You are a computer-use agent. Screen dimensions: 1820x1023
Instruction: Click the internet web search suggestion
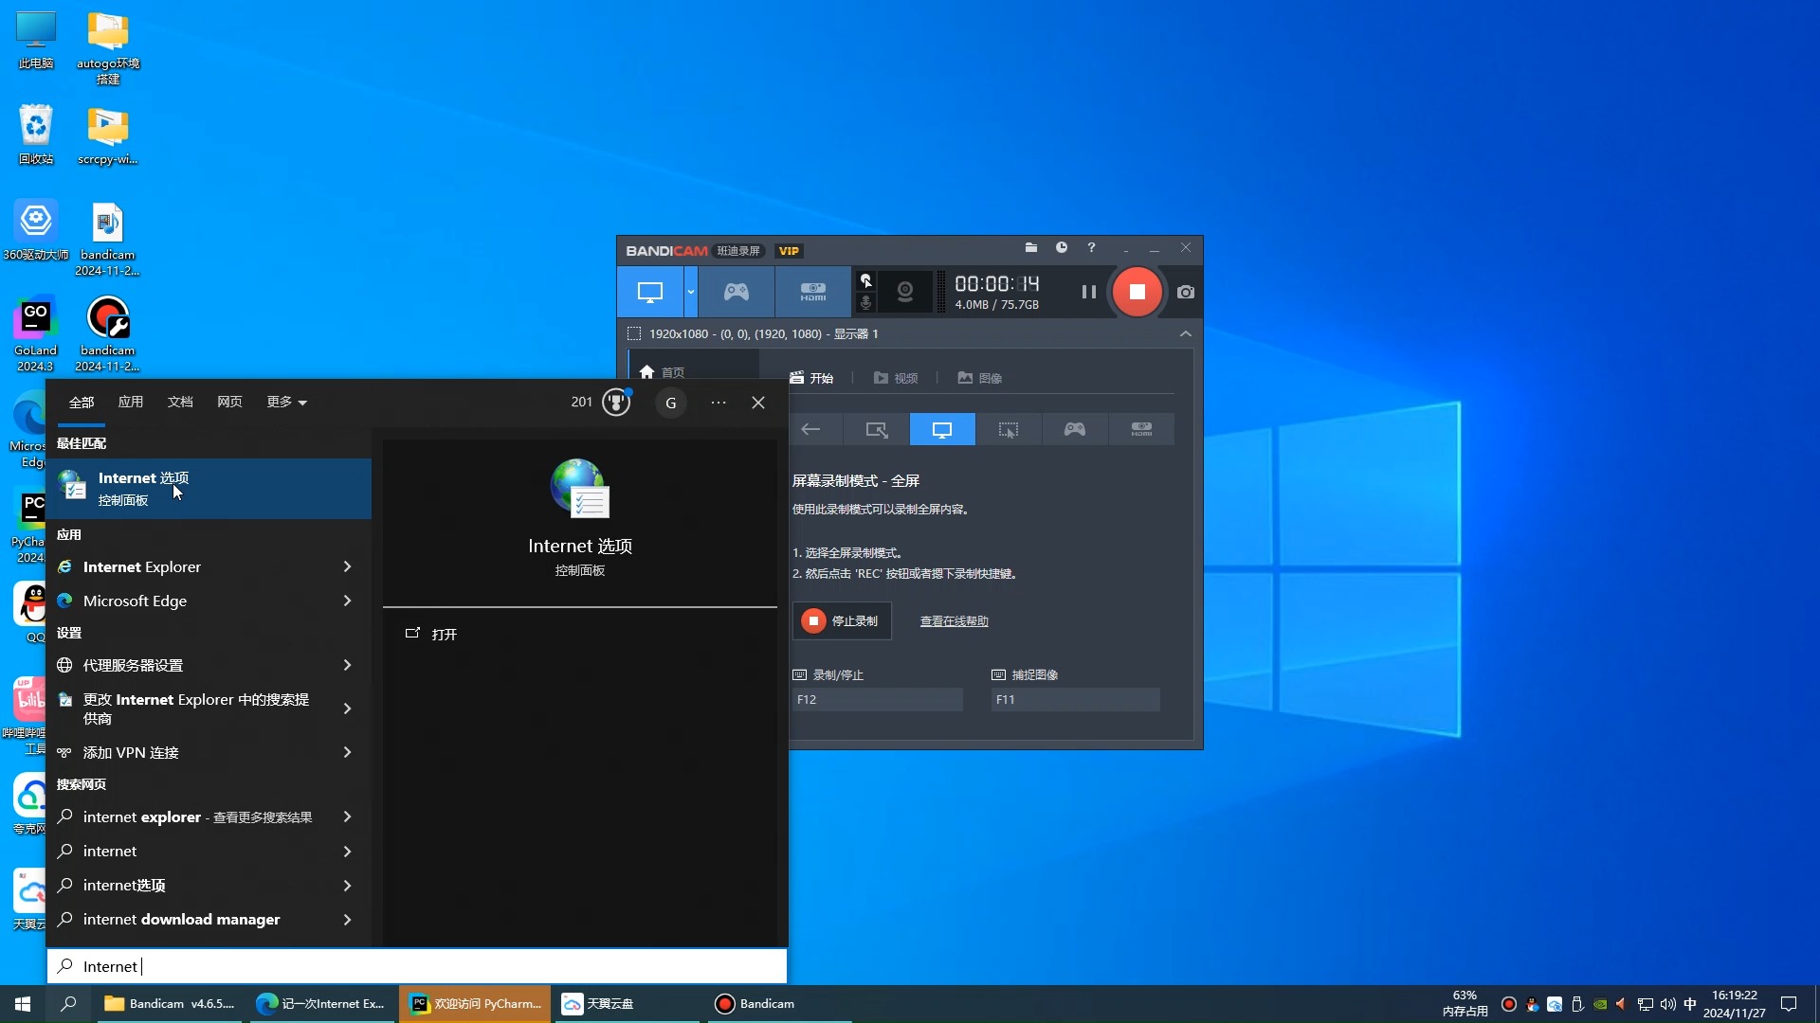pos(195,851)
